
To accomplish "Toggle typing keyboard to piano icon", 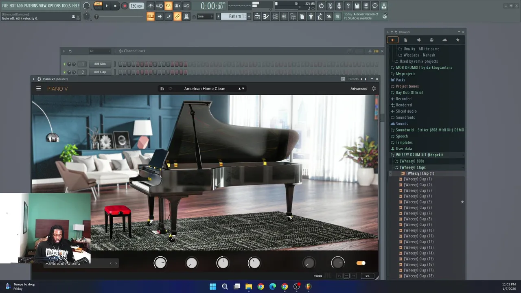I will pyautogui.click(x=151, y=16).
